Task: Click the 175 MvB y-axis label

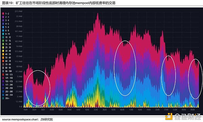Action: coord(19,36)
